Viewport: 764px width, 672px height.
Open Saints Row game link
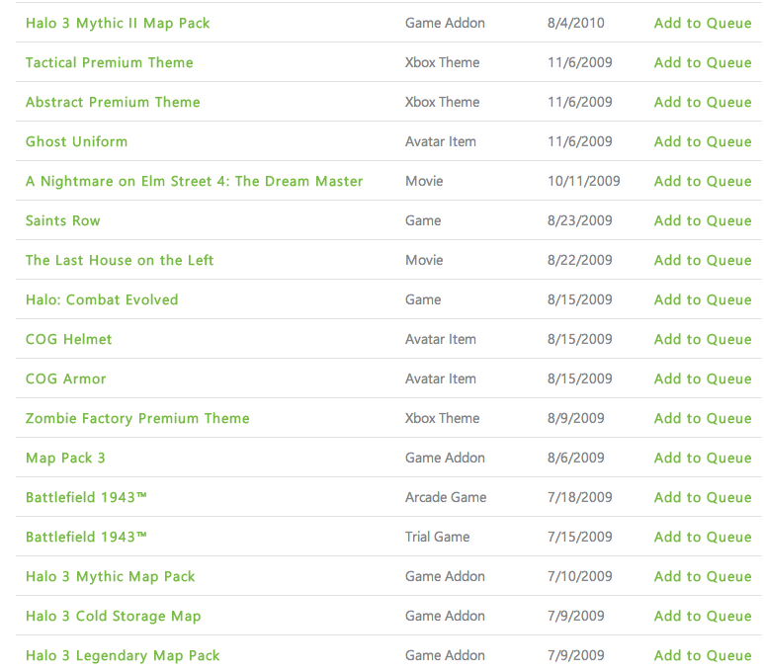[63, 220]
